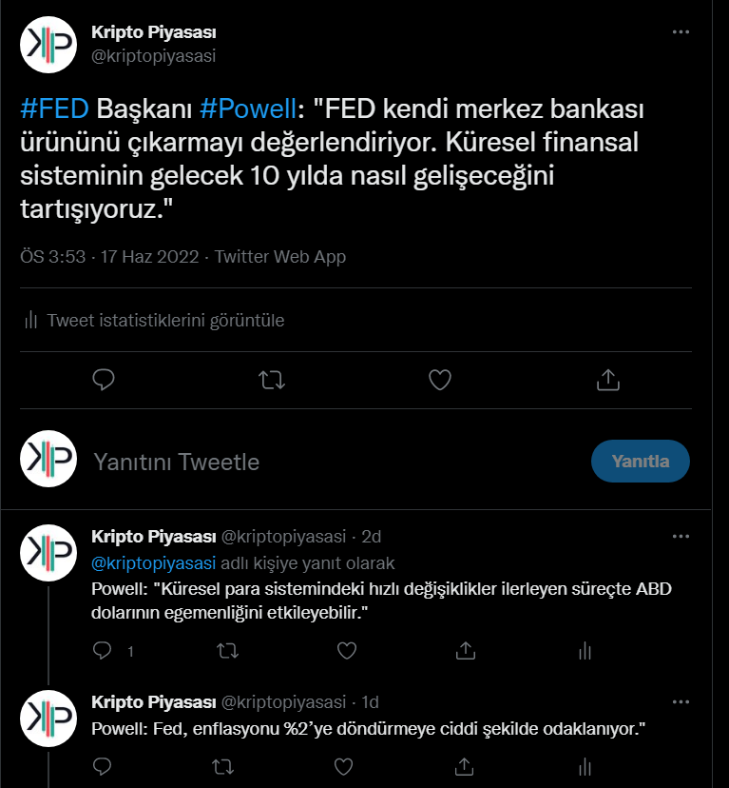Like the main FED Powell tweet

439,380
